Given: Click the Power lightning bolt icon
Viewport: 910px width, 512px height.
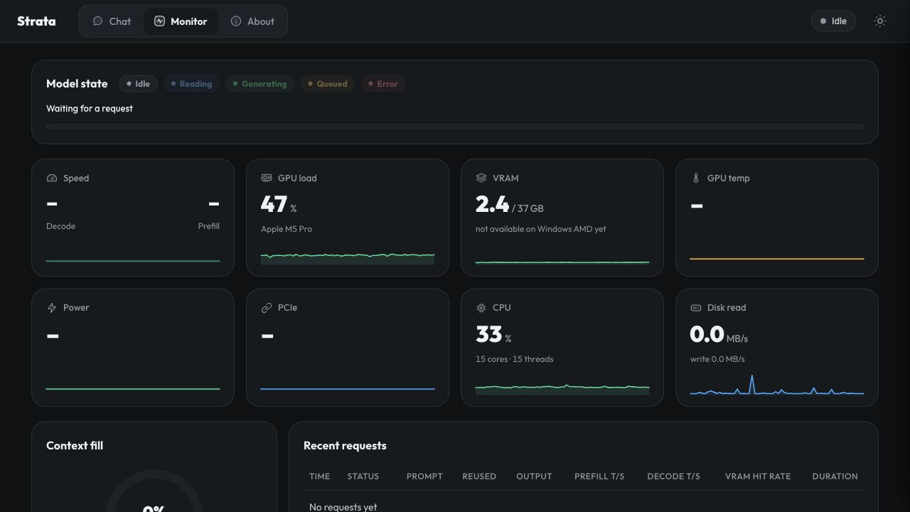Looking at the screenshot, I should tap(52, 308).
